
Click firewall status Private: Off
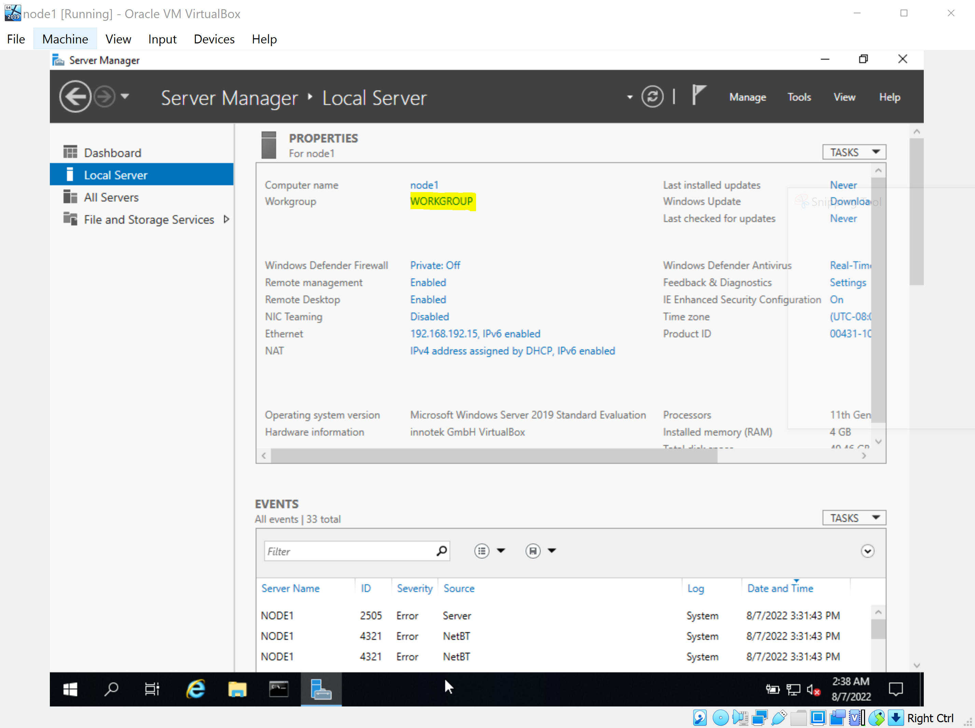pos(435,265)
